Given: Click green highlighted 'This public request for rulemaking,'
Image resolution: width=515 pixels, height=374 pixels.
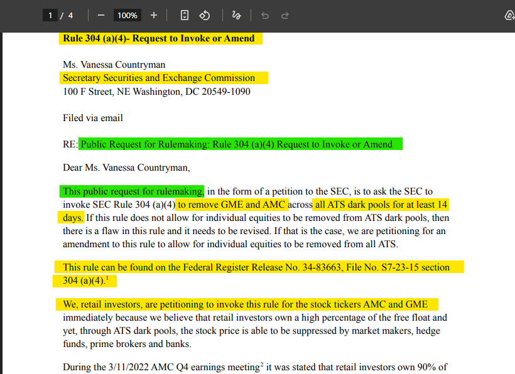Looking at the screenshot, I should pos(133,191).
